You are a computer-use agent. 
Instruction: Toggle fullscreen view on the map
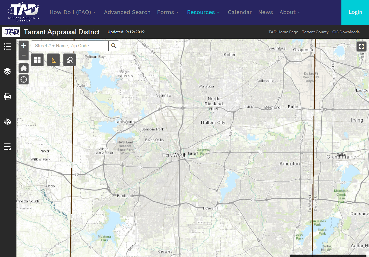point(361,46)
